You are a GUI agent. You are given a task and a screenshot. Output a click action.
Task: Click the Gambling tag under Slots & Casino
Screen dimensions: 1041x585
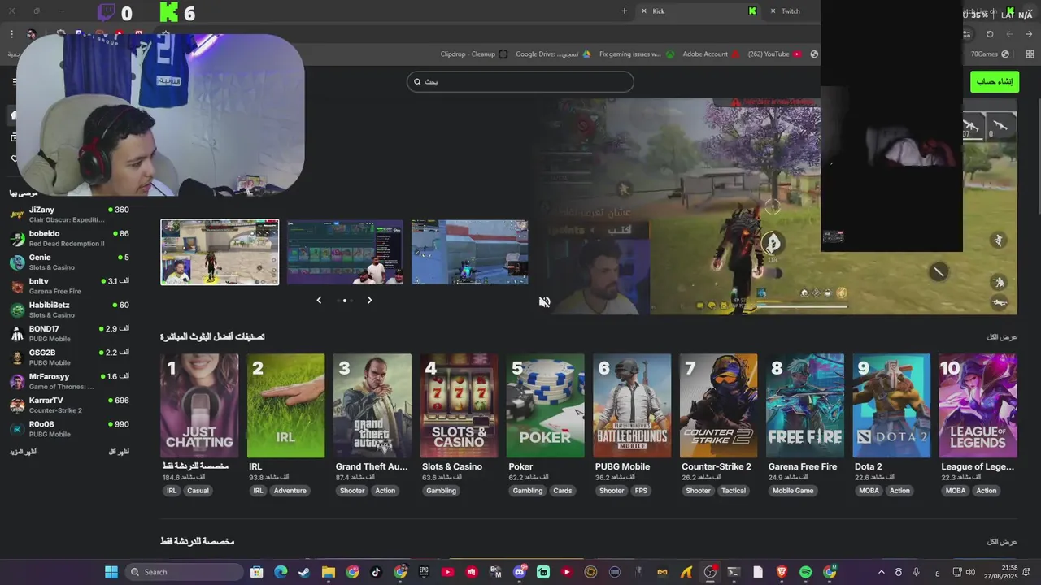442,491
